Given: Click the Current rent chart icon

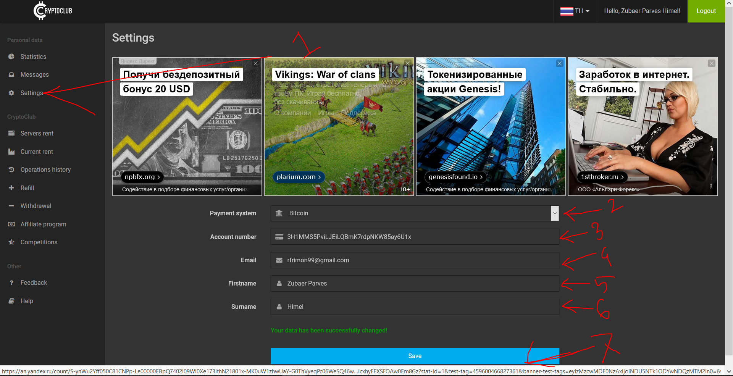Looking at the screenshot, I should 11,152.
